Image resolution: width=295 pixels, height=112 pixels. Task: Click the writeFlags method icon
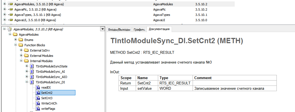[x=38, y=109]
